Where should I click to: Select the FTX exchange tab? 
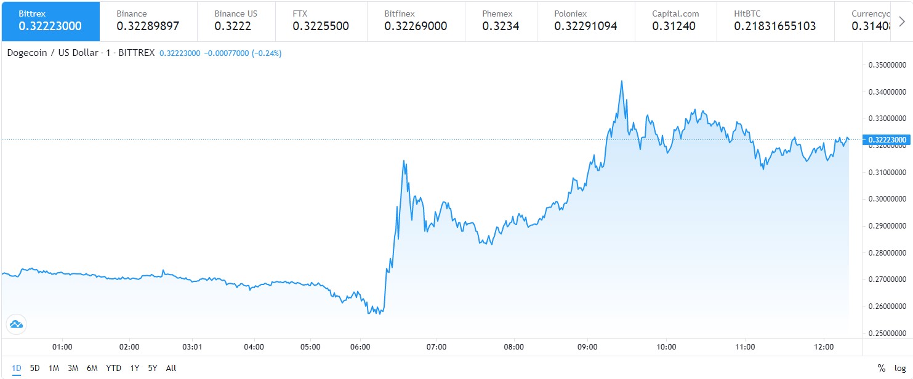coord(321,20)
